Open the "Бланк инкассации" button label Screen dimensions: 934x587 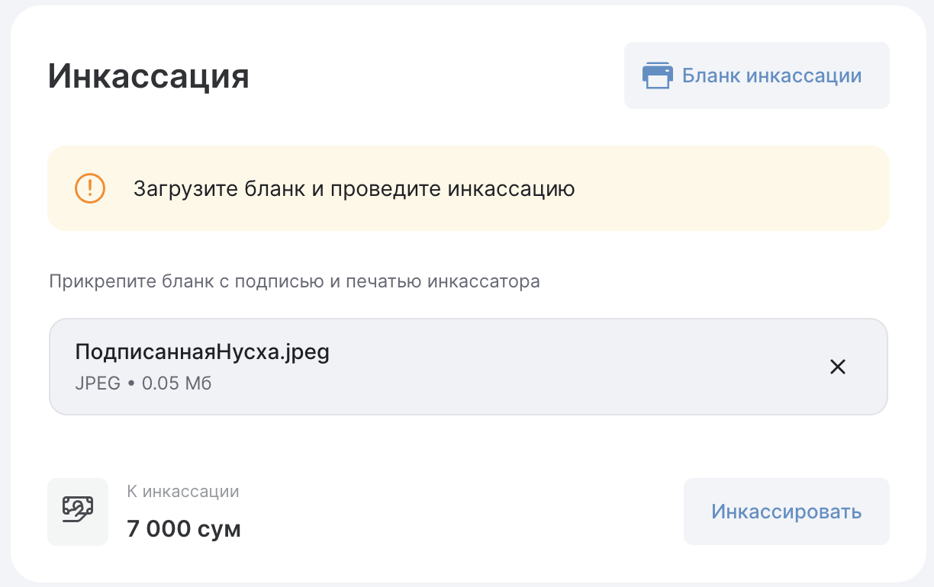coord(771,75)
